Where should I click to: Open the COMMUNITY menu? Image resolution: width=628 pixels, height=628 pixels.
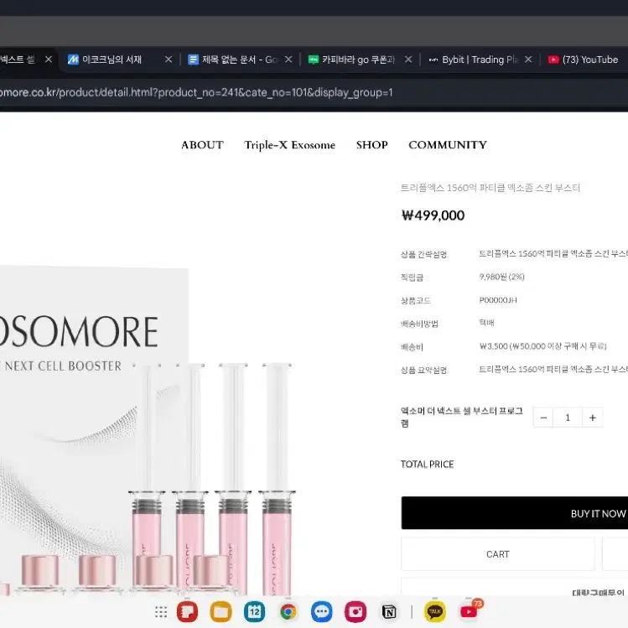(x=448, y=144)
